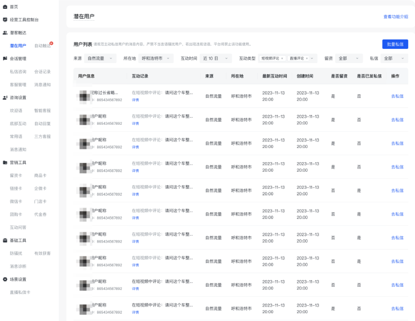Click the red badge on 自动触达
The height and width of the screenshot is (321, 415).
[51, 43]
